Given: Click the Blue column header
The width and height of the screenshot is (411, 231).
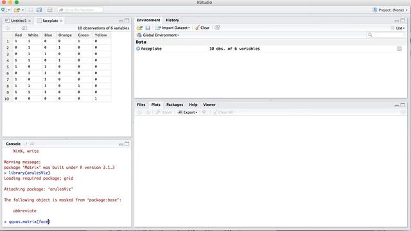Looking at the screenshot, I should coord(48,35).
